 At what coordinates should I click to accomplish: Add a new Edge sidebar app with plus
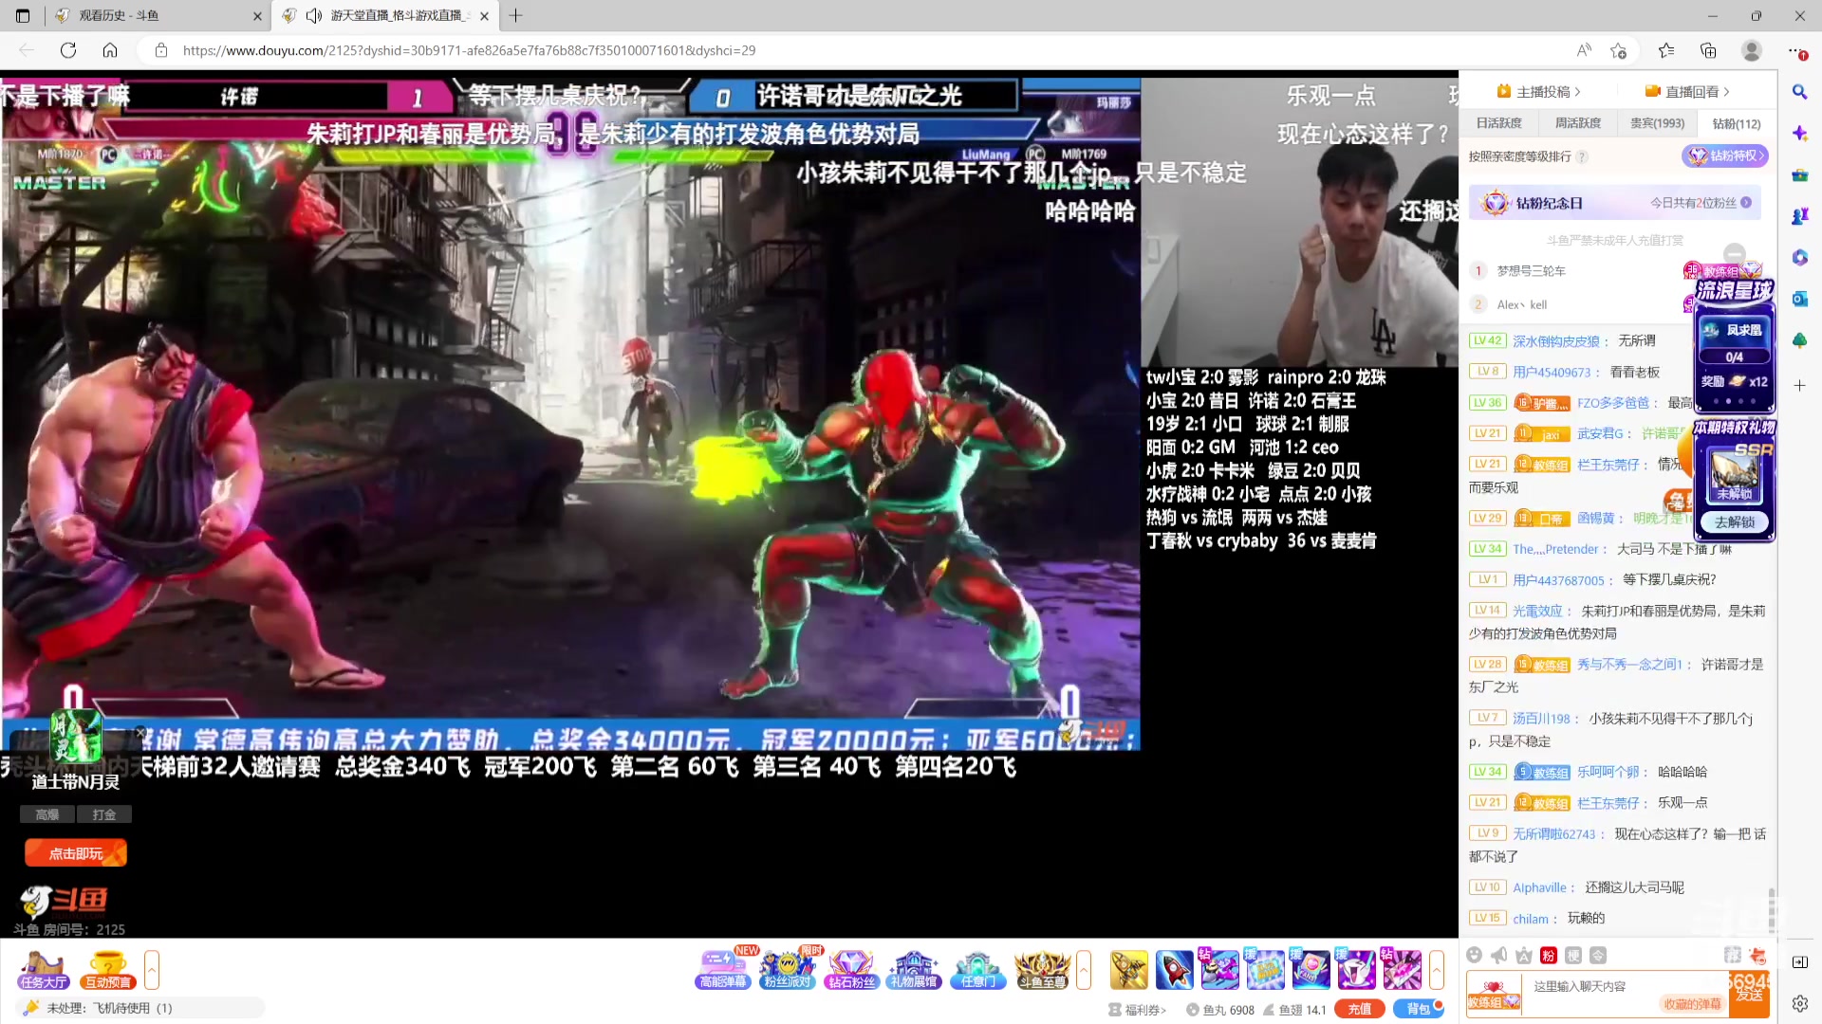[1799, 385]
